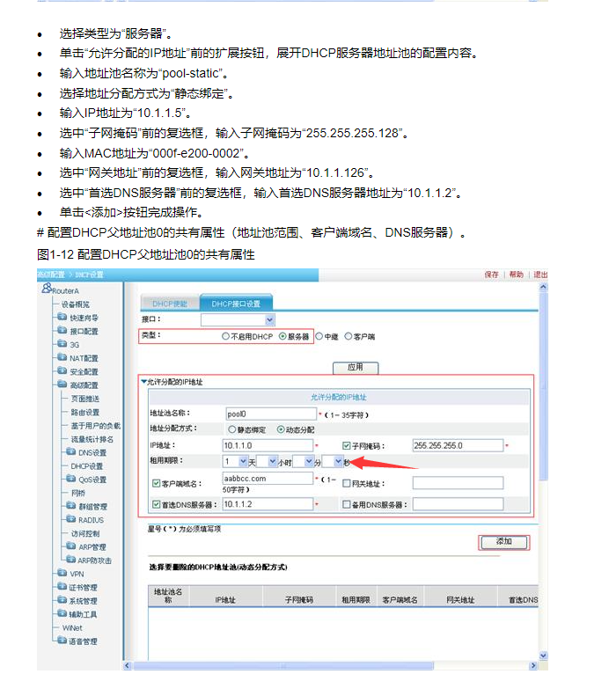Open the 快速向导 folder icon
Viewport: 609px width, 674px height.
click(x=62, y=318)
